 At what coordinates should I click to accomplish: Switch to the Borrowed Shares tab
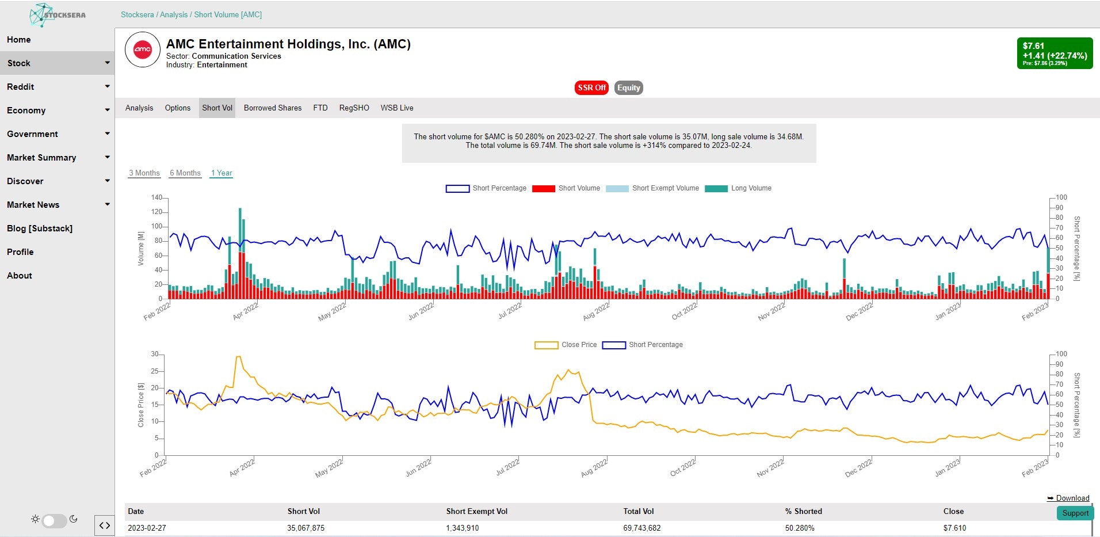pos(273,108)
